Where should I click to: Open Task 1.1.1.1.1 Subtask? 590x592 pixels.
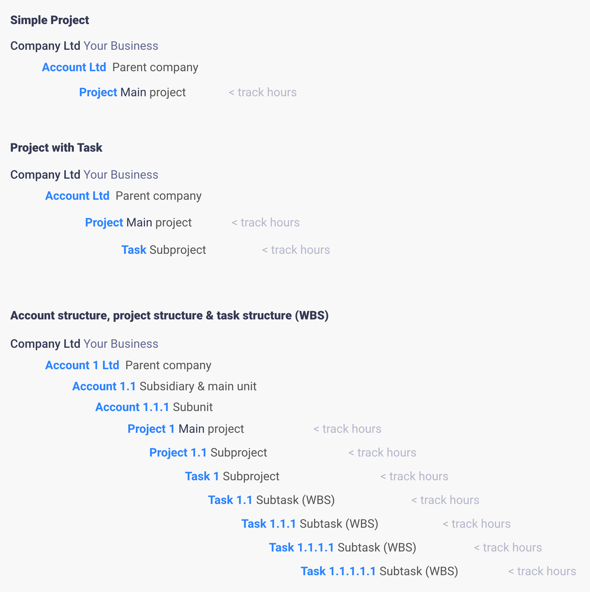click(x=339, y=571)
